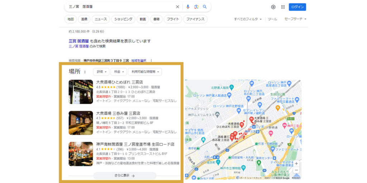
Task: Open ツール search tools
Action: (272, 19)
